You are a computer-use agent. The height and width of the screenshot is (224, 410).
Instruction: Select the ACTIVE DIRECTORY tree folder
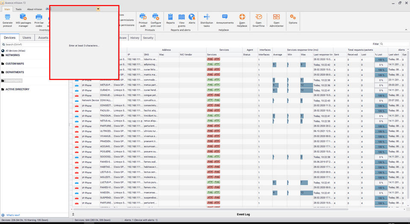[17, 89]
